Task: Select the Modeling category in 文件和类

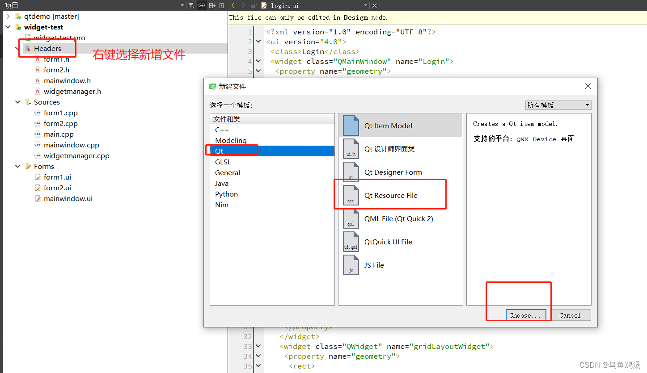Action: [x=231, y=140]
